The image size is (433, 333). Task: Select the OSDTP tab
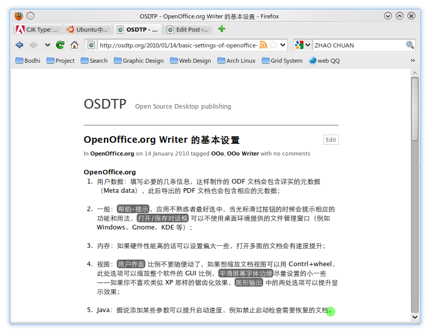point(138,30)
